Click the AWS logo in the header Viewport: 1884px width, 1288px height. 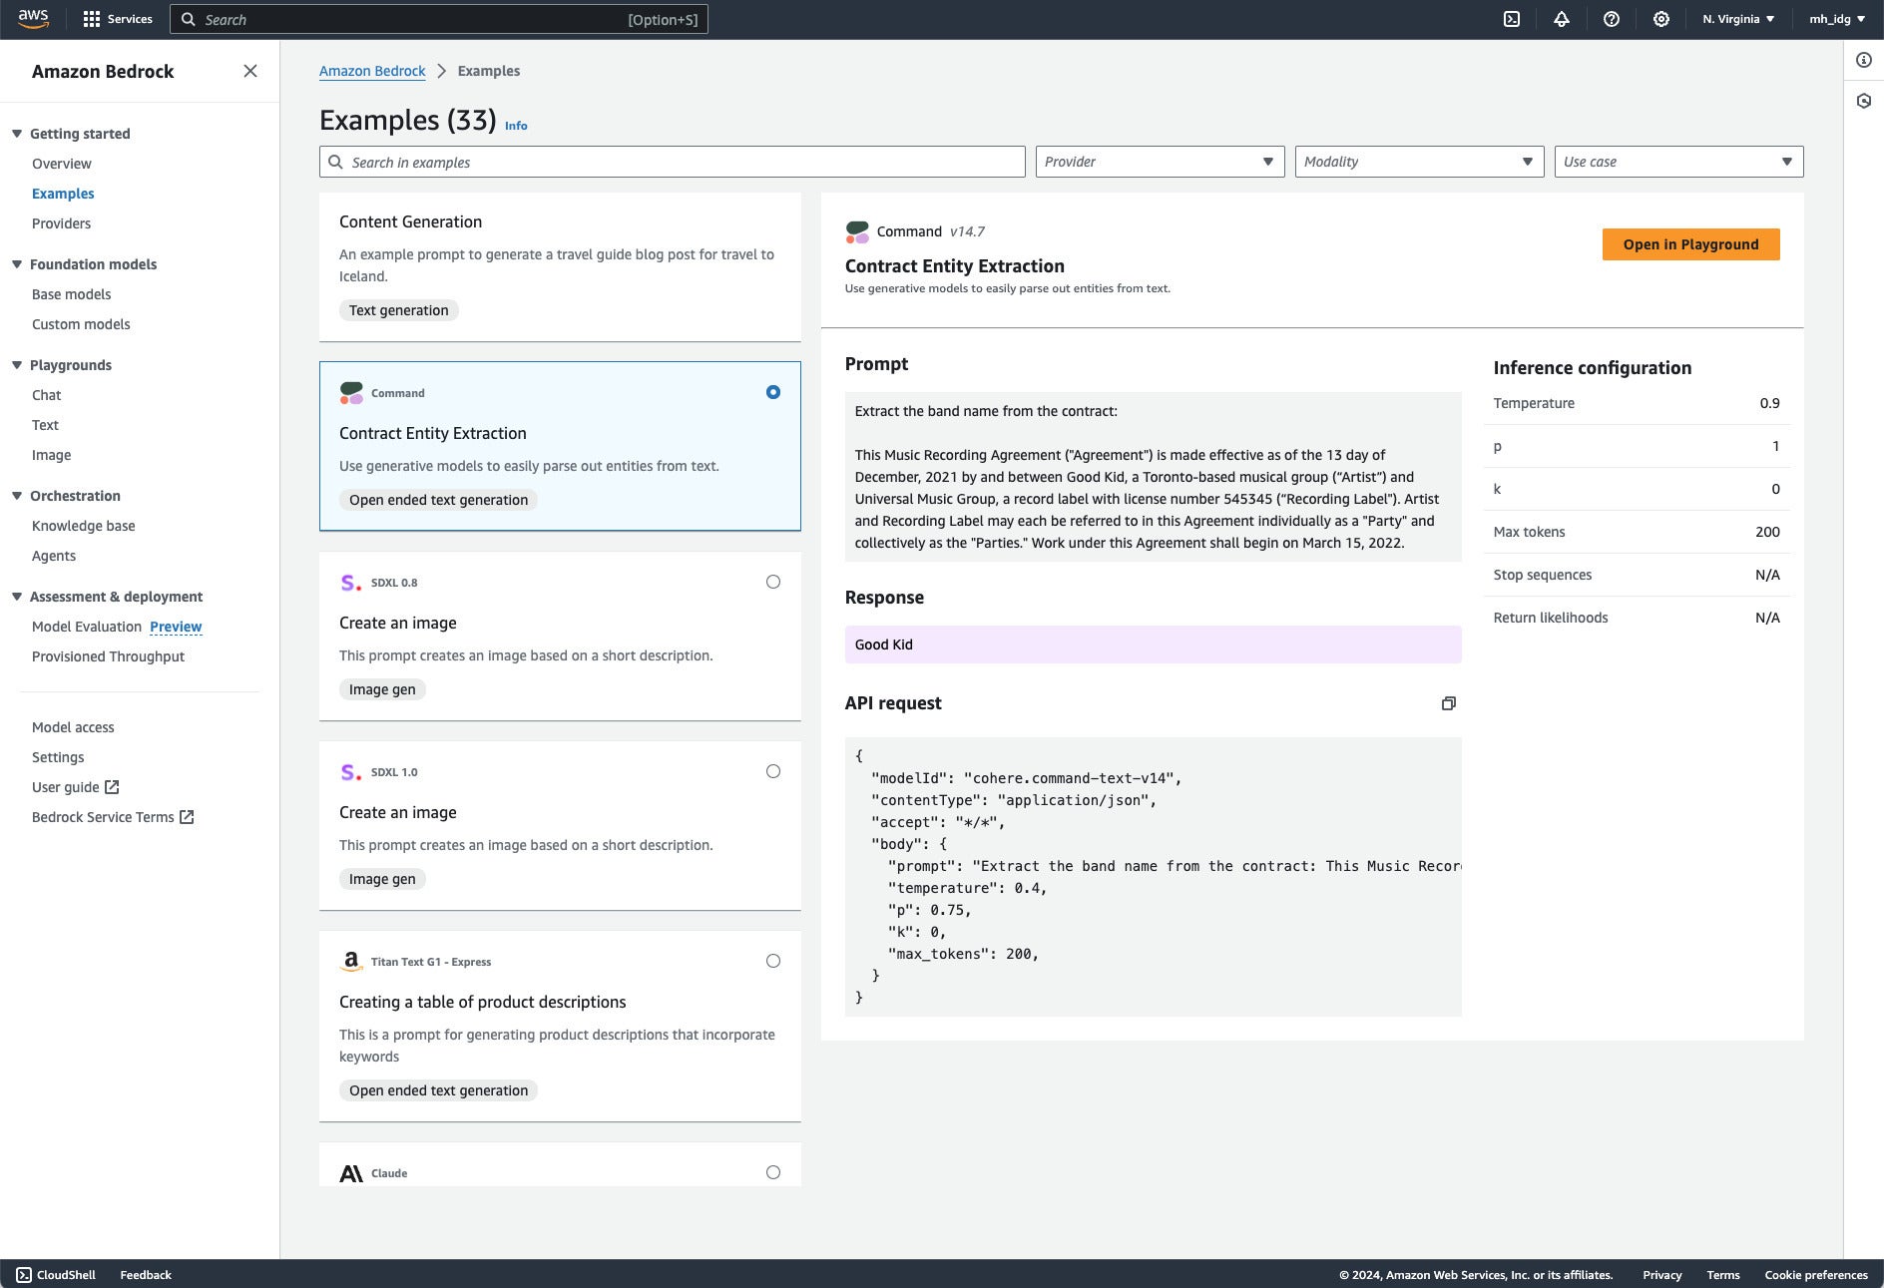coord(33,18)
